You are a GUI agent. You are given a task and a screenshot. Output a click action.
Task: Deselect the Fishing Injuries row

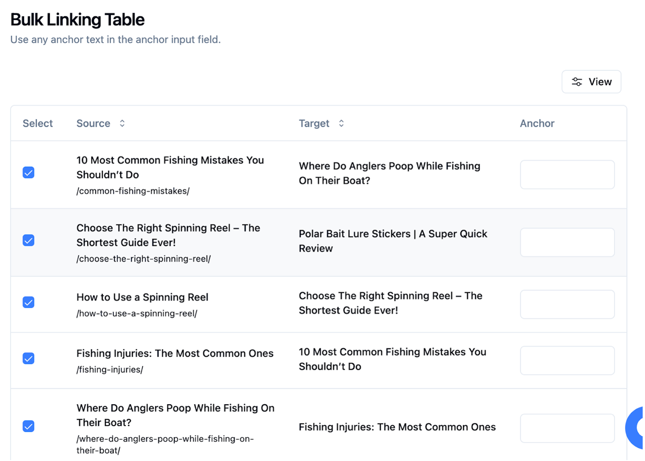(28, 359)
